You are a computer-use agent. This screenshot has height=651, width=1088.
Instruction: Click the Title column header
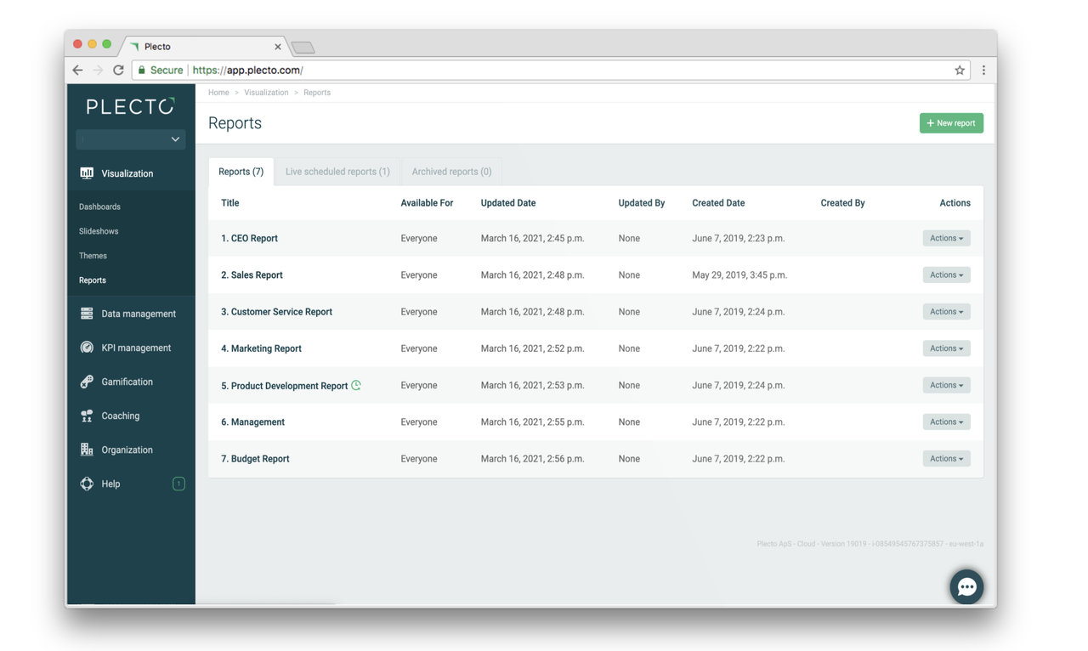[229, 203]
